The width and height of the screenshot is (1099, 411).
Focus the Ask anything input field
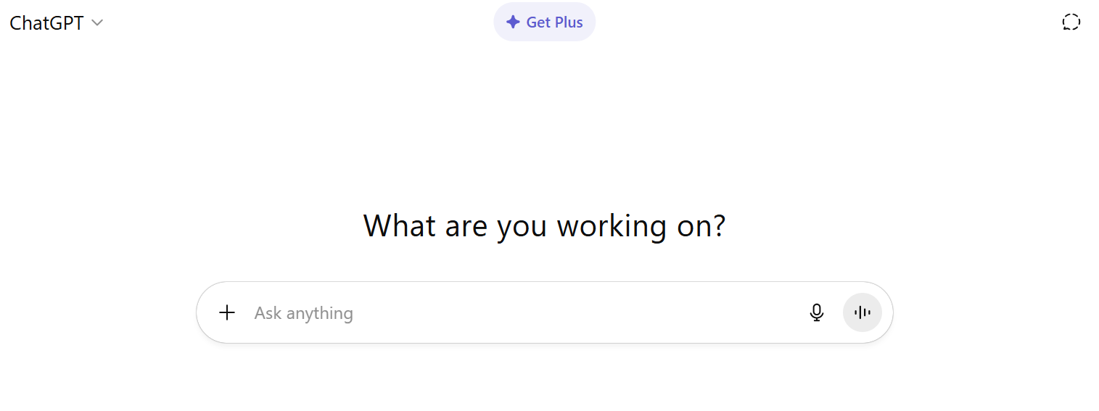(x=522, y=312)
